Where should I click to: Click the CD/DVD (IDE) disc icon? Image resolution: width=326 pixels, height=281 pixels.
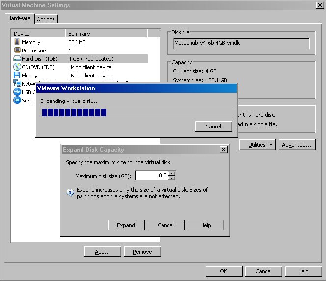(x=17, y=67)
